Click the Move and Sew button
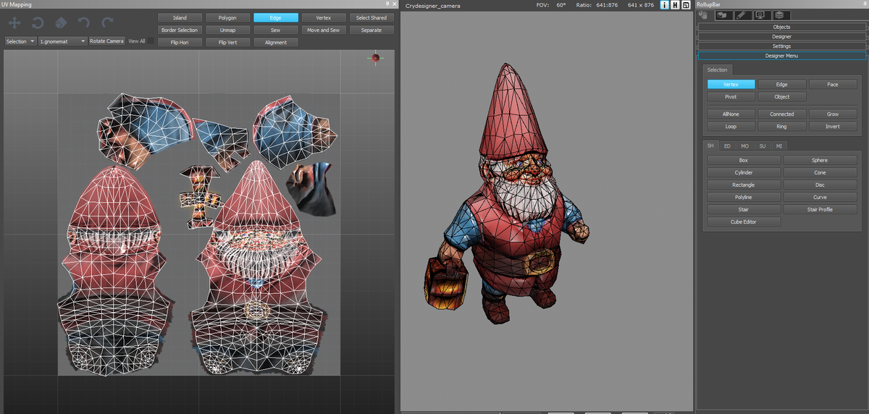This screenshot has width=869, height=414. [x=323, y=30]
